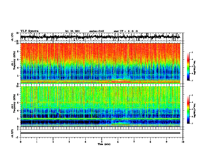The image size is (206, 159).
Task: Click the "Time (min)" axis label
Action: pos(104,144)
